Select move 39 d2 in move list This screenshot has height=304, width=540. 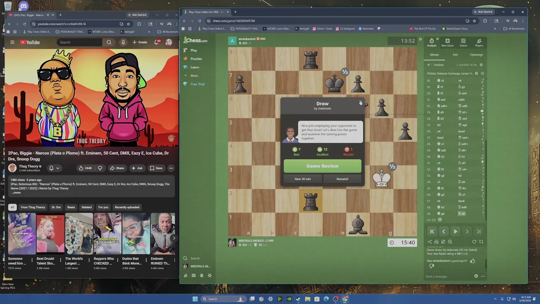coord(462,214)
